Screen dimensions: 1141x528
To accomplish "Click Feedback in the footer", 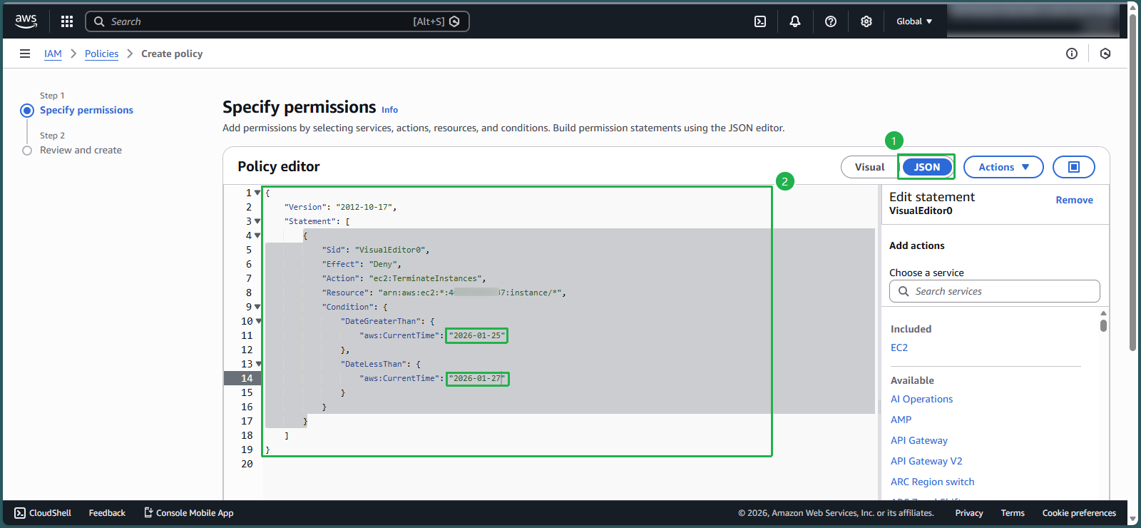I will pyautogui.click(x=107, y=513).
